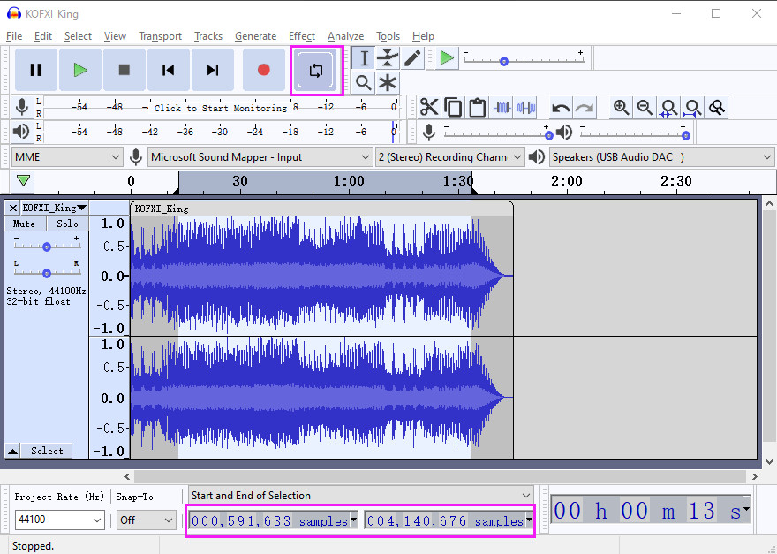
Task: Activate the Multi-tool
Action: 387,82
